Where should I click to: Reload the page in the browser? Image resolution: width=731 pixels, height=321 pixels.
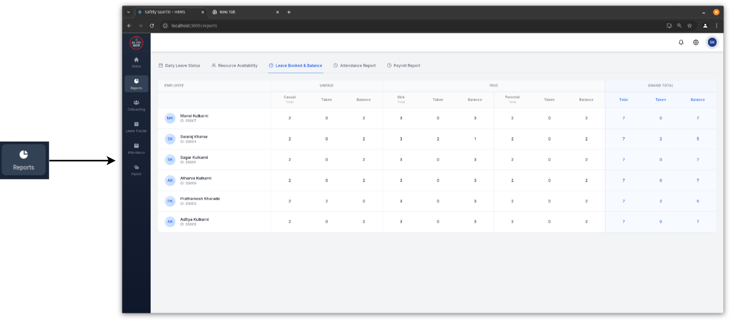152,26
